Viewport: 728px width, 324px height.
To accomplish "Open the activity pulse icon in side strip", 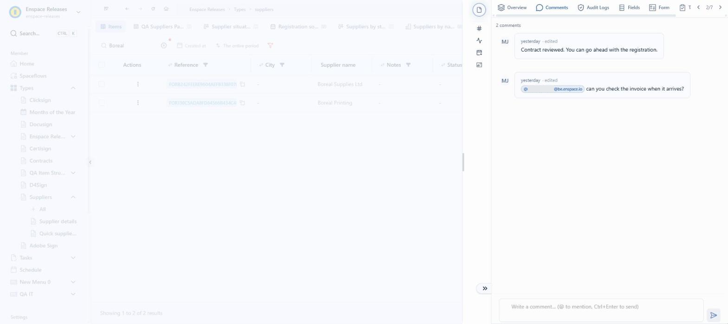I will [479, 40].
